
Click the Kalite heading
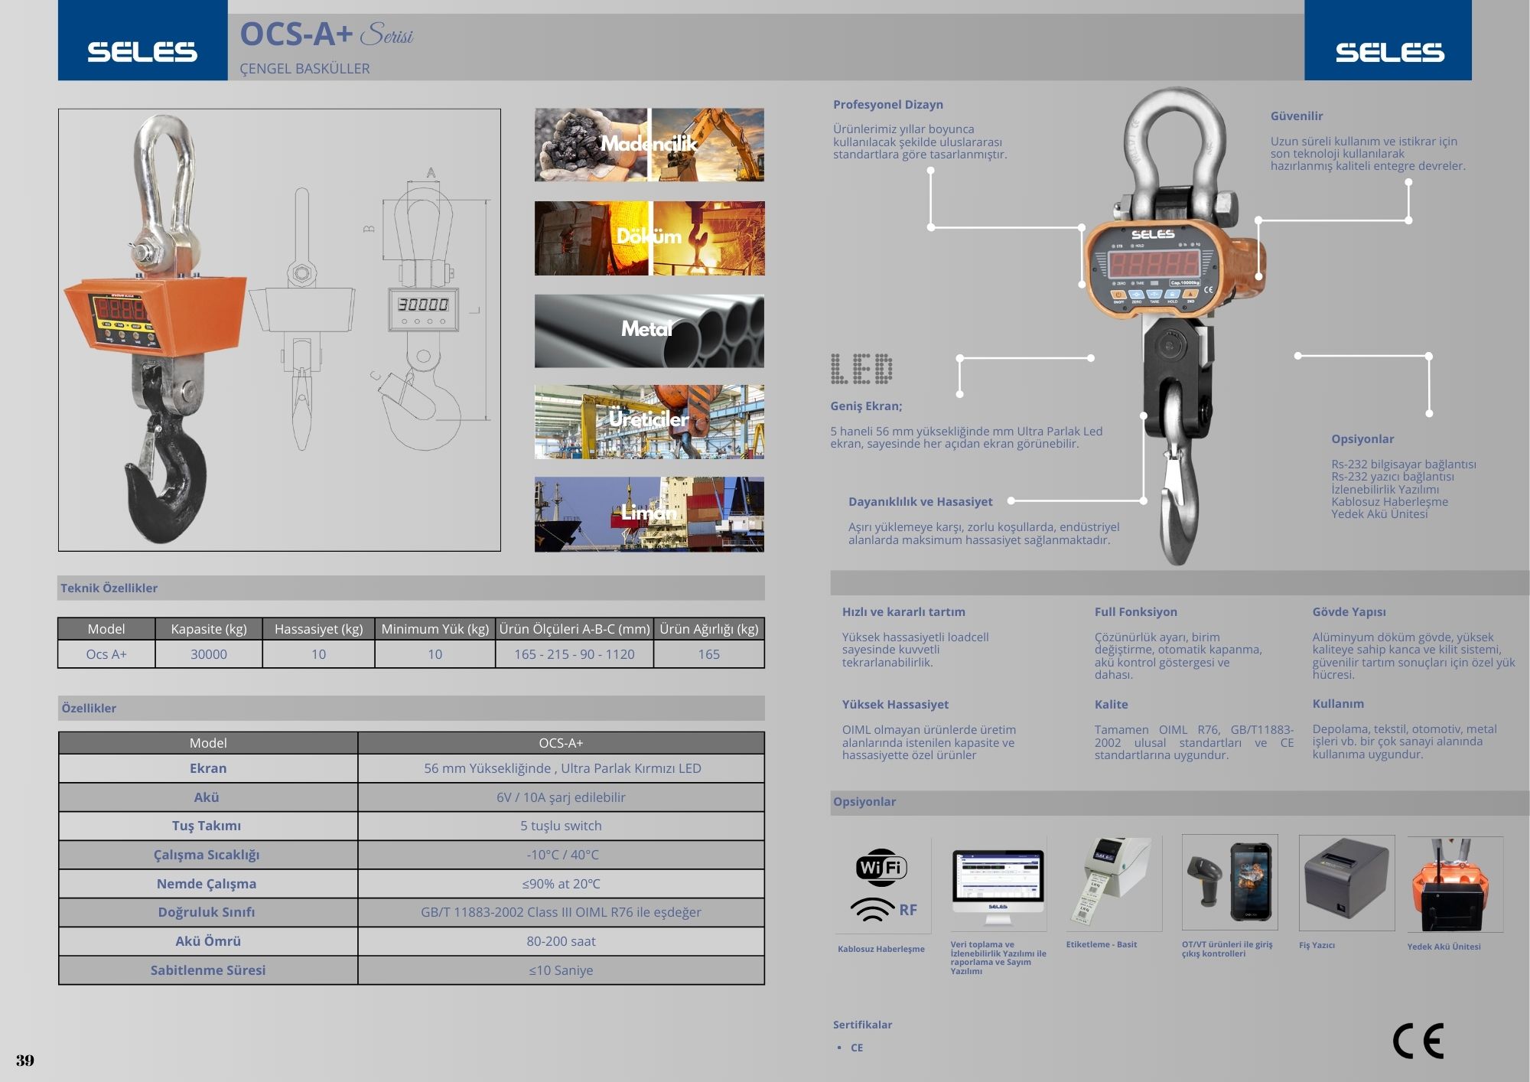coord(1111,705)
